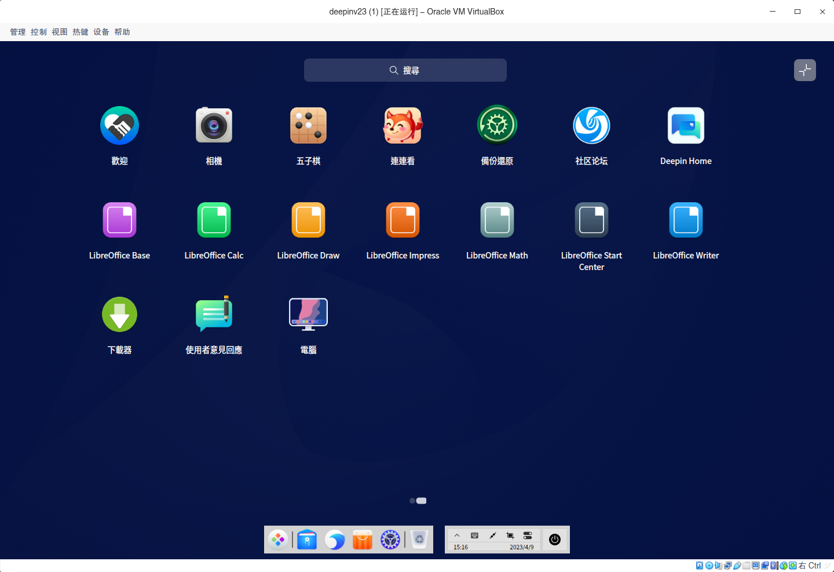Viewport: 834px width, 572px height.
Task: Open the 管理 (Machine) menu
Action: (17, 32)
